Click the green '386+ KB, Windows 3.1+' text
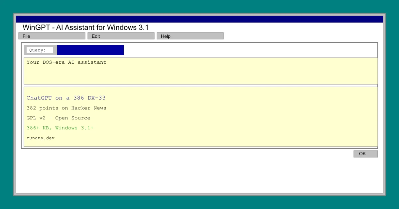 click(x=60, y=128)
